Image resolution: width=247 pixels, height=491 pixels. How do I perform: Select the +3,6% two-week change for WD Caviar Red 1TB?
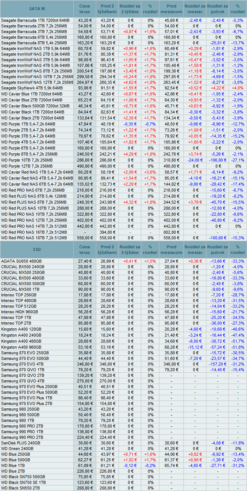point(150,172)
